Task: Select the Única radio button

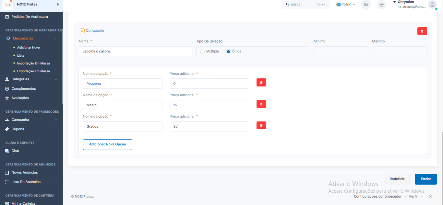Action: pyautogui.click(x=228, y=51)
